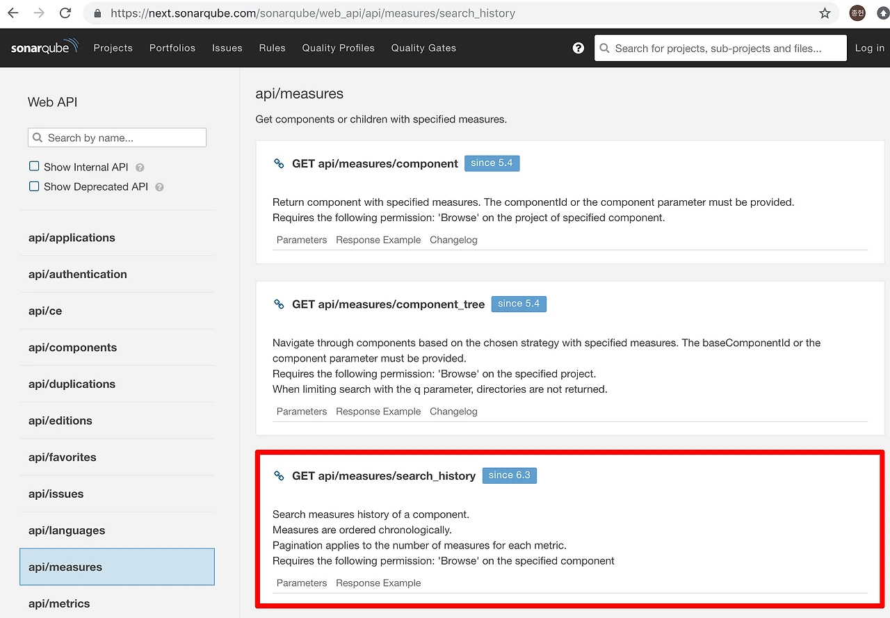The width and height of the screenshot is (890, 618).
Task: Click the Web API sidebar heading
Action: point(53,102)
